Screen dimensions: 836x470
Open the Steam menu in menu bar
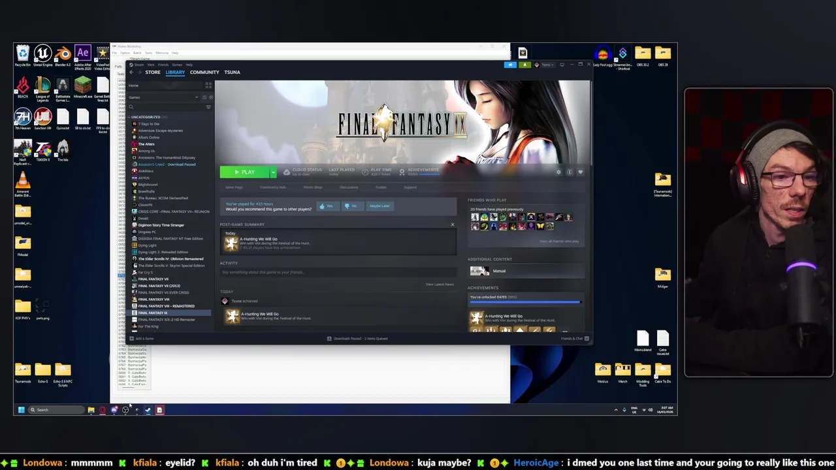138,65
